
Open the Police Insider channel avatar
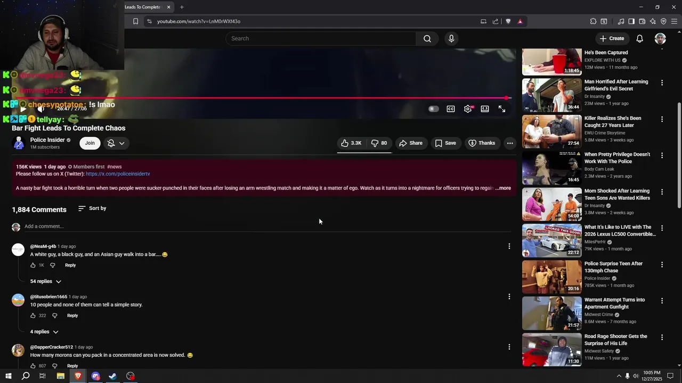point(19,143)
